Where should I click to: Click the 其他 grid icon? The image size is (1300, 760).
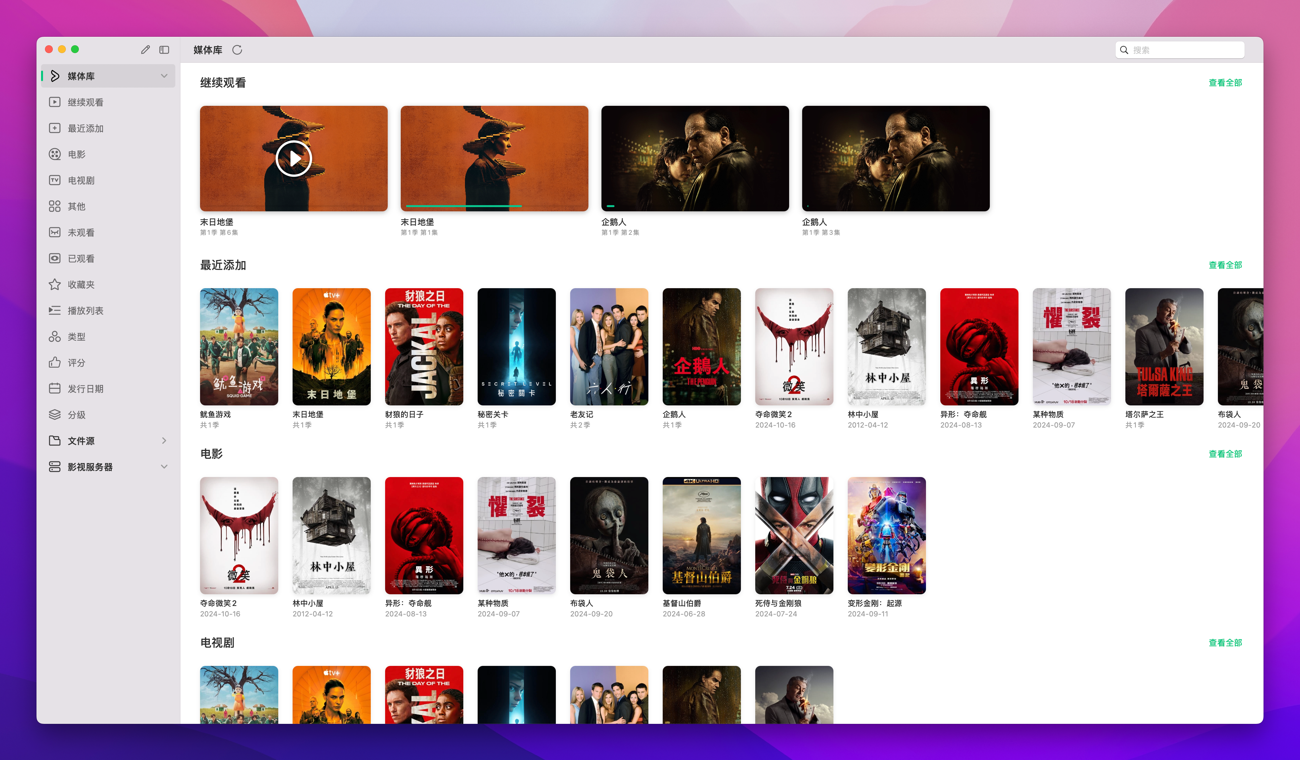click(x=55, y=206)
